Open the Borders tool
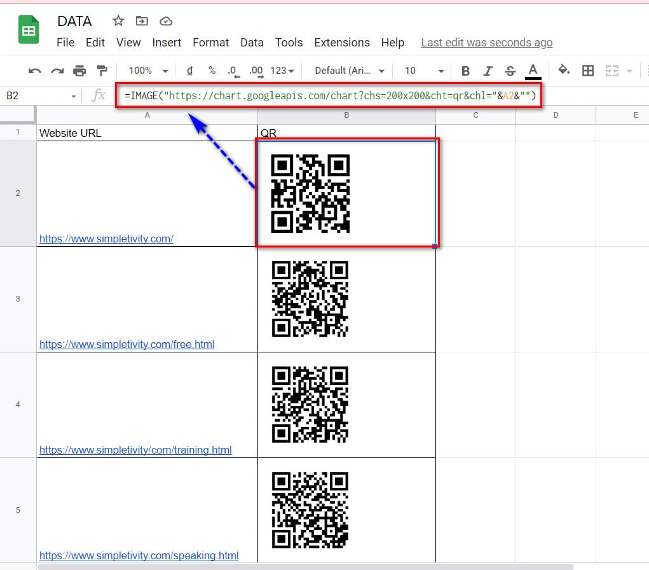 click(588, 71)
